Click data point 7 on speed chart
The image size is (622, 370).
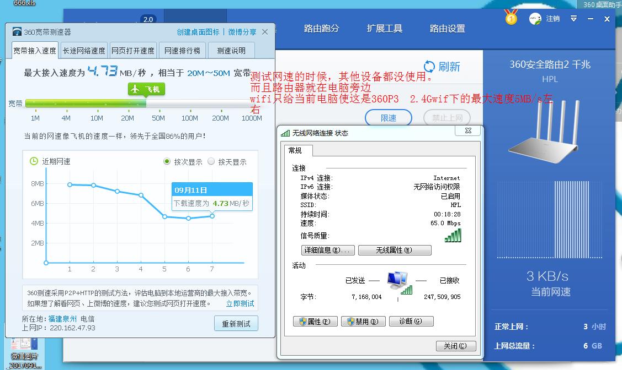tap(212, 216)
